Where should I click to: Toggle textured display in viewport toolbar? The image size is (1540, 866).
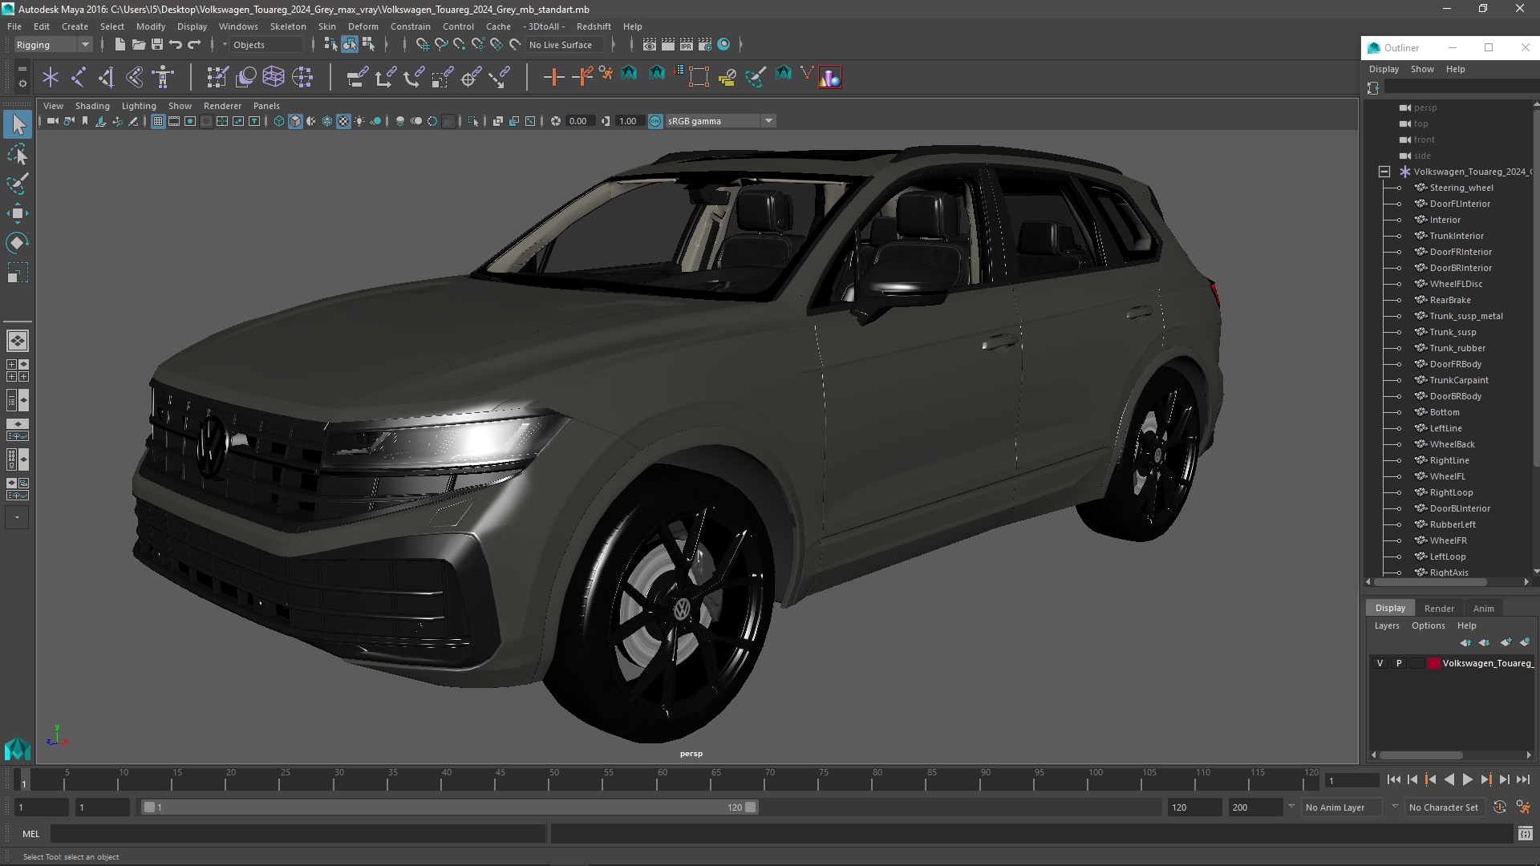point(343,121)
